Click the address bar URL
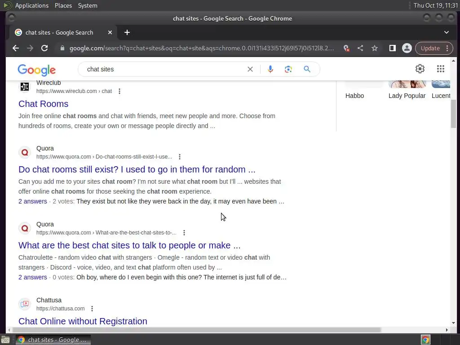This screenshot has width=460, height=345. (202, 48)
